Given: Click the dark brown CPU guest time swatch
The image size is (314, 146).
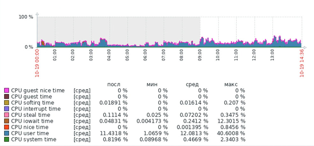Looking at the screenshot, I should tap(6, 97).
